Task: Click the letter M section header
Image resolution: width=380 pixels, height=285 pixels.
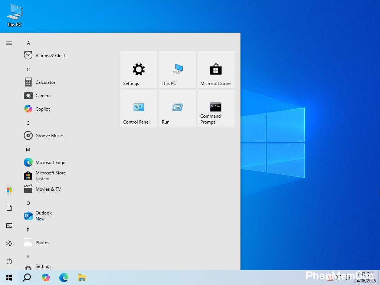Action: [x=28, y=150]
